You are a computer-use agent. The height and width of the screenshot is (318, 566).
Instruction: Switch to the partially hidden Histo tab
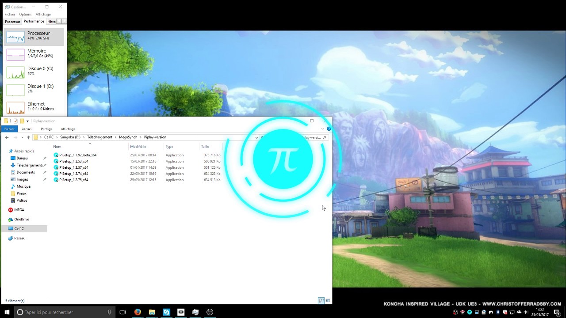click(51, 22)
